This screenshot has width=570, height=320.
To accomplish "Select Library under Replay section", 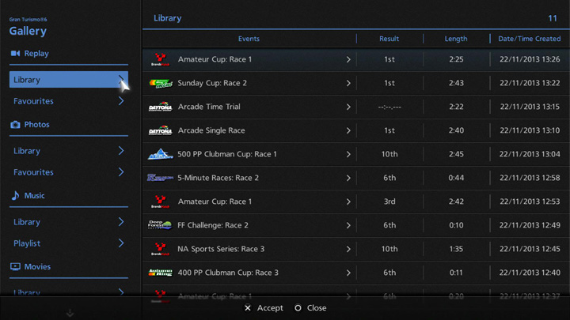I will tap(63, 80).
